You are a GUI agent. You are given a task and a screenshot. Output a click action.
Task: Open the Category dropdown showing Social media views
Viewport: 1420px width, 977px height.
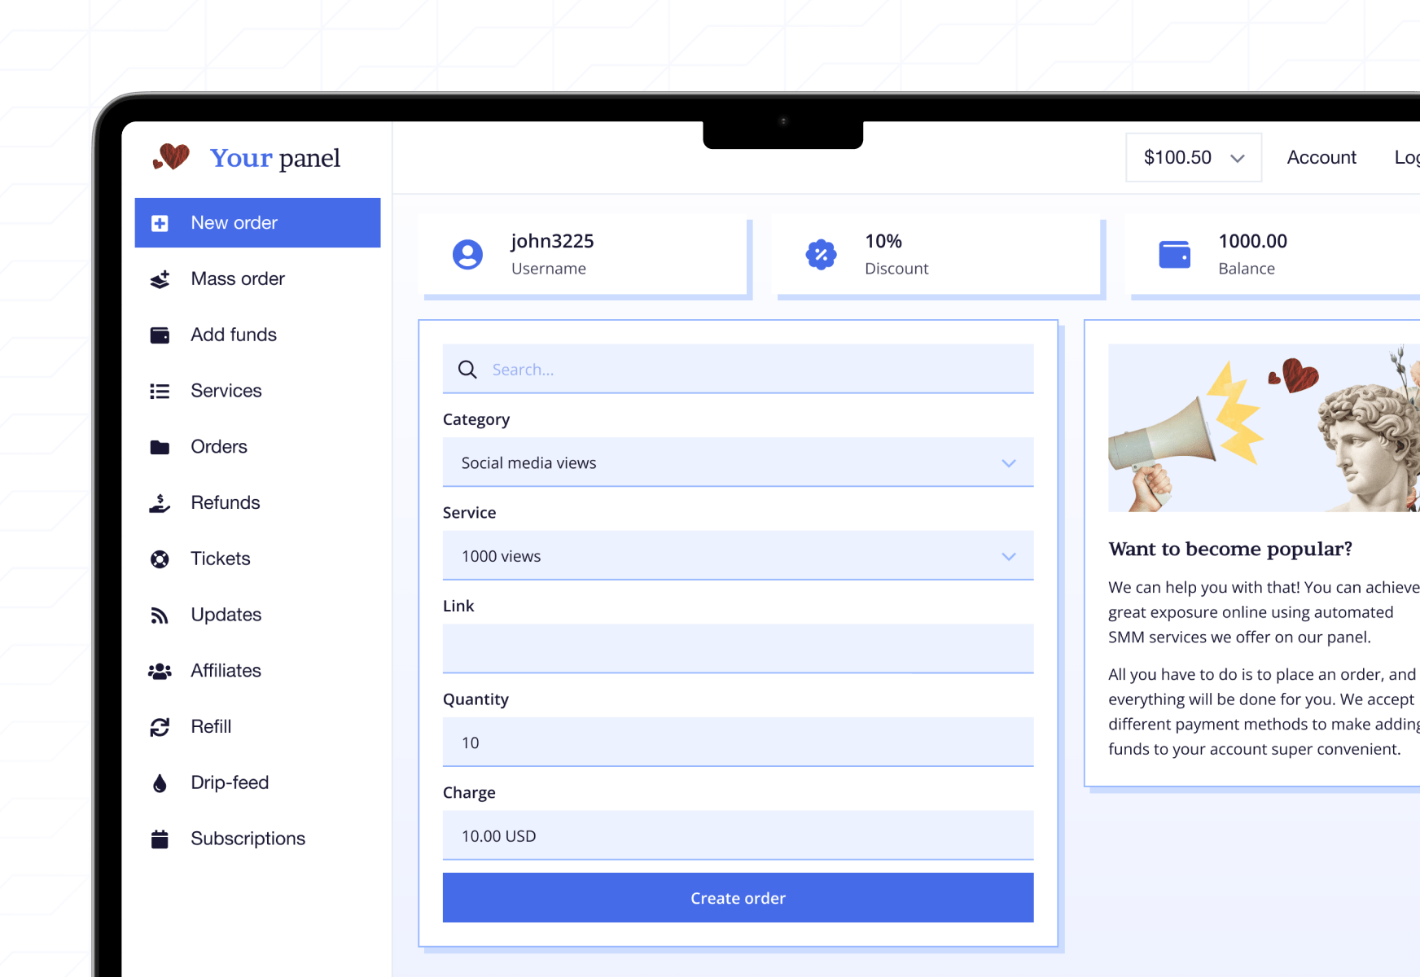738,462
